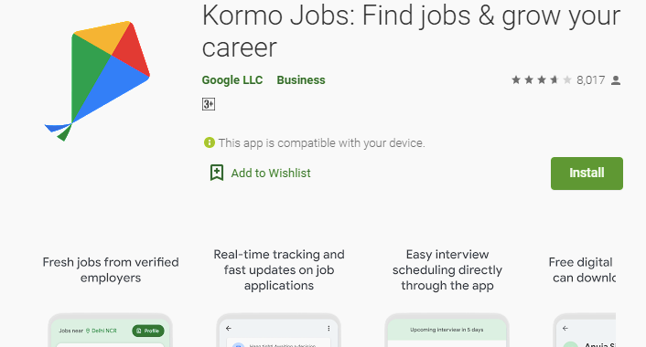
Task: Open the Google LLC developer page
Action: [231, 79]
